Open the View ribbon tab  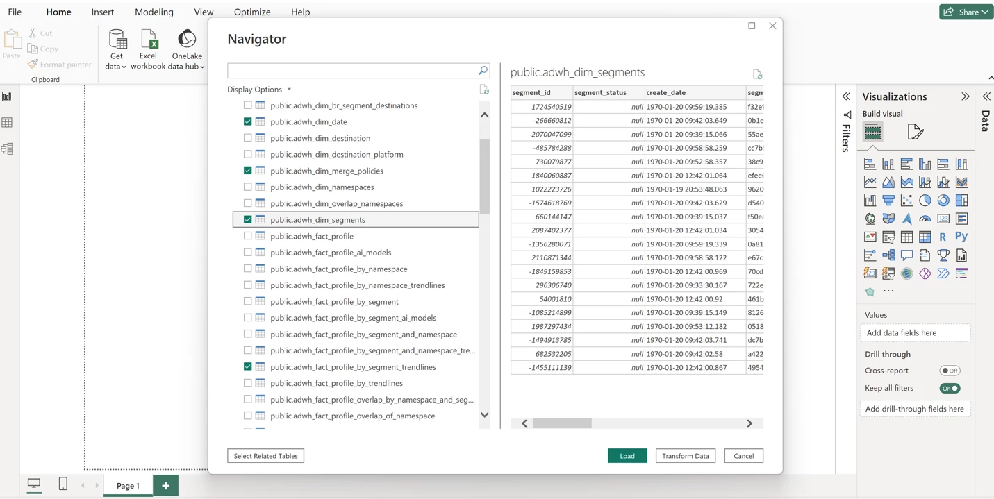coord(204,12)
